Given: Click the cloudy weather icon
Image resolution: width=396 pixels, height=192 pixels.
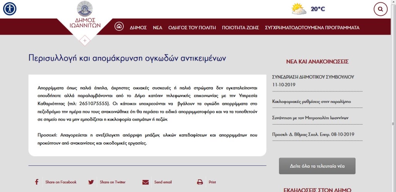Looking at the screenshot, I should 299,9.
